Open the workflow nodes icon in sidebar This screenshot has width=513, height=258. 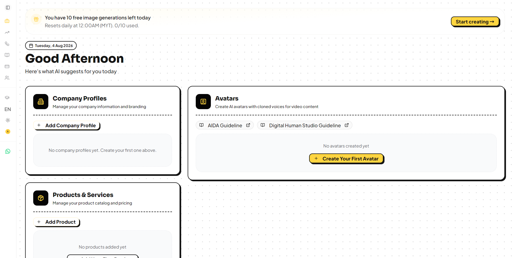7,44
